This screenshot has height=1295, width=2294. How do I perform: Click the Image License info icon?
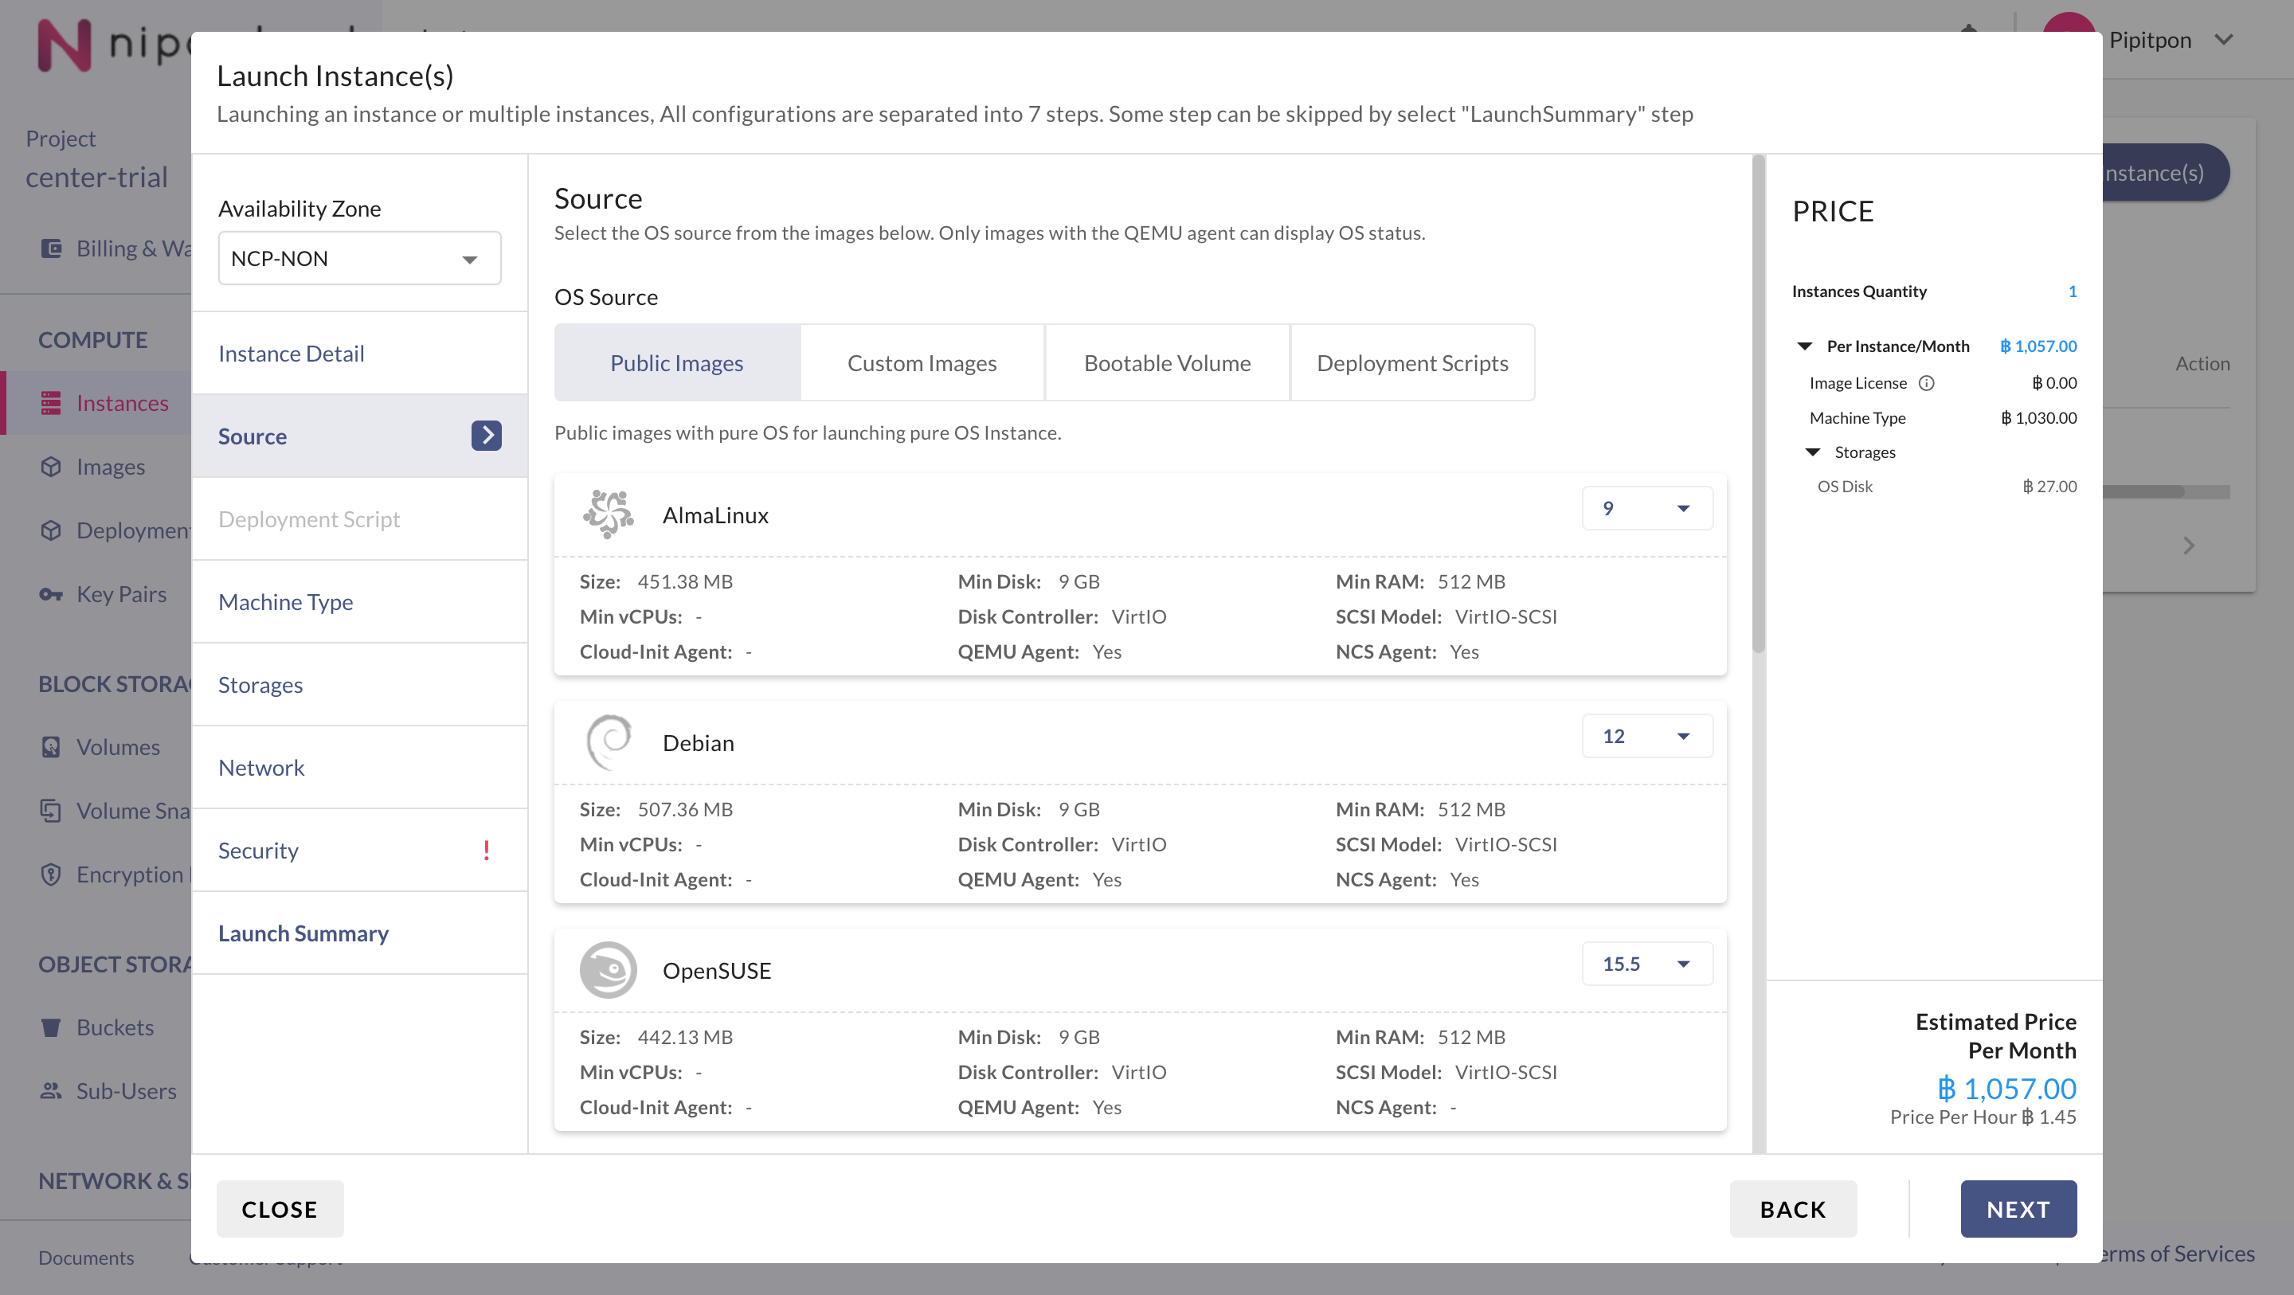click(x=1926, y=383)
